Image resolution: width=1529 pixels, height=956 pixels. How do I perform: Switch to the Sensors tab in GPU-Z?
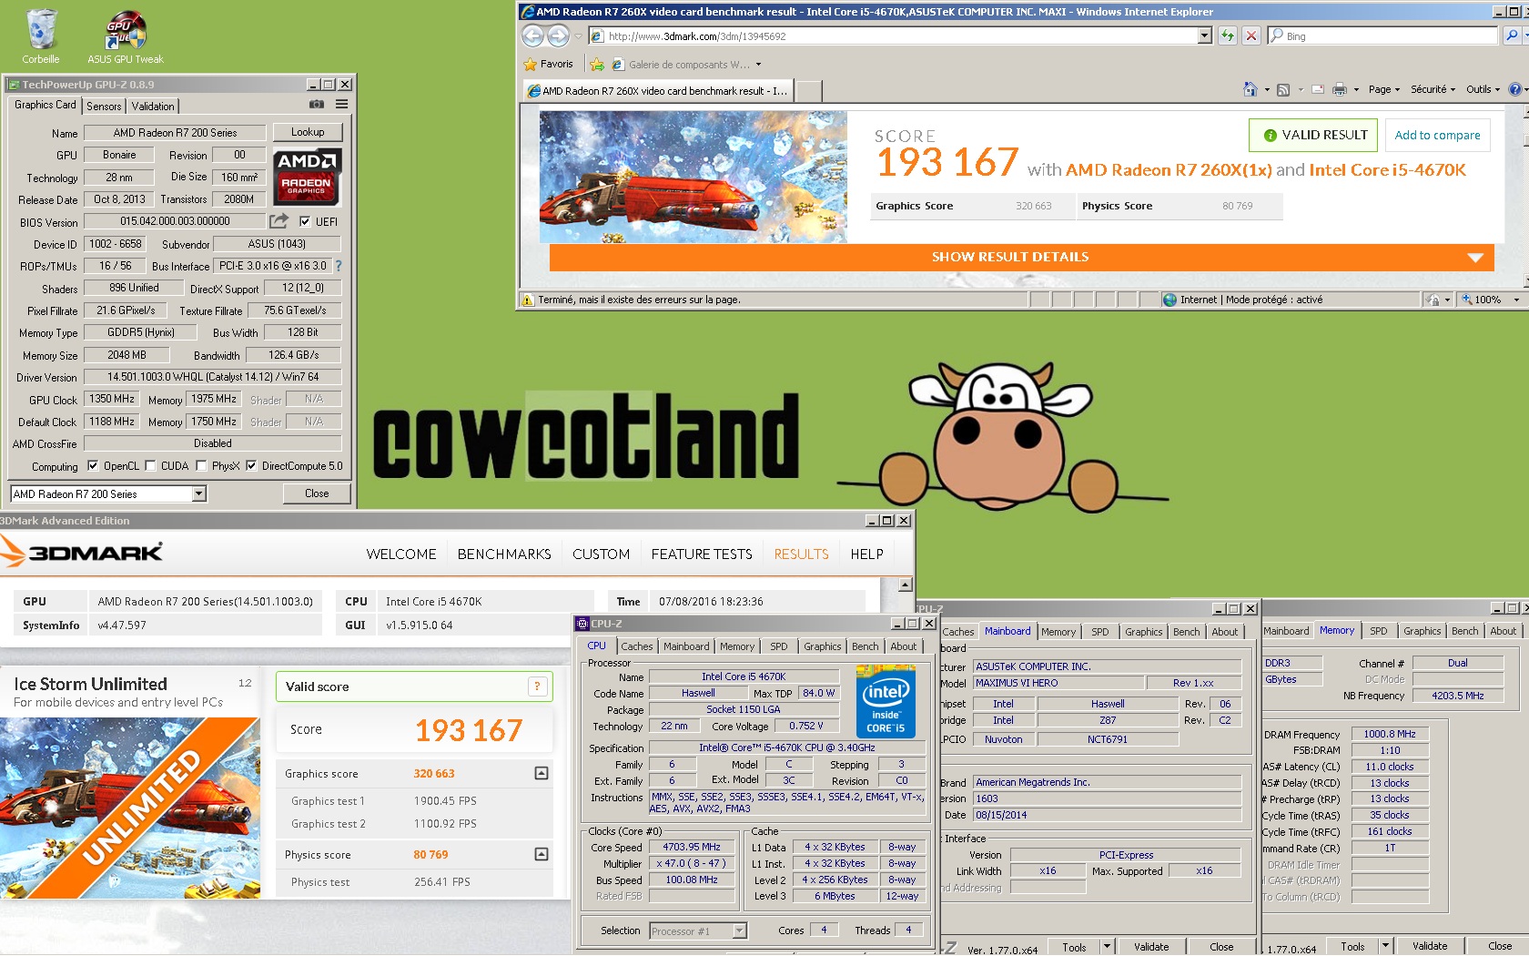104,107
